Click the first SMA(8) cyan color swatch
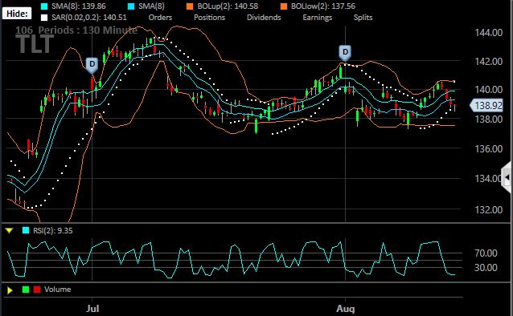The image size is (513, 316). pos(44,6)
